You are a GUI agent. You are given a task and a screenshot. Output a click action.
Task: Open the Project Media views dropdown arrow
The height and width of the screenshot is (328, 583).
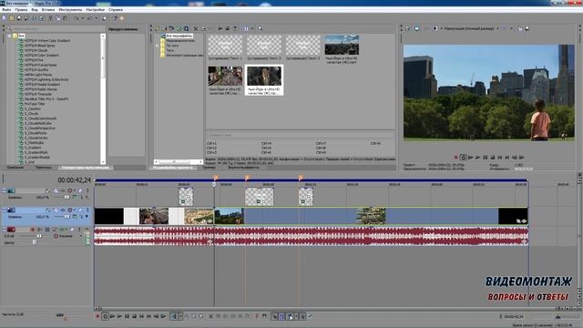click(252, 28)
